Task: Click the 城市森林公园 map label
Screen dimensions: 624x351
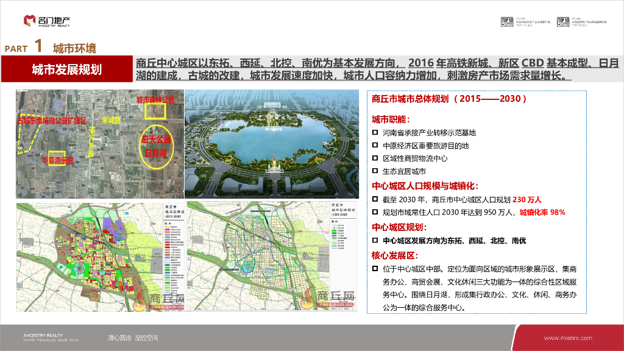Action: pos(155,99)
